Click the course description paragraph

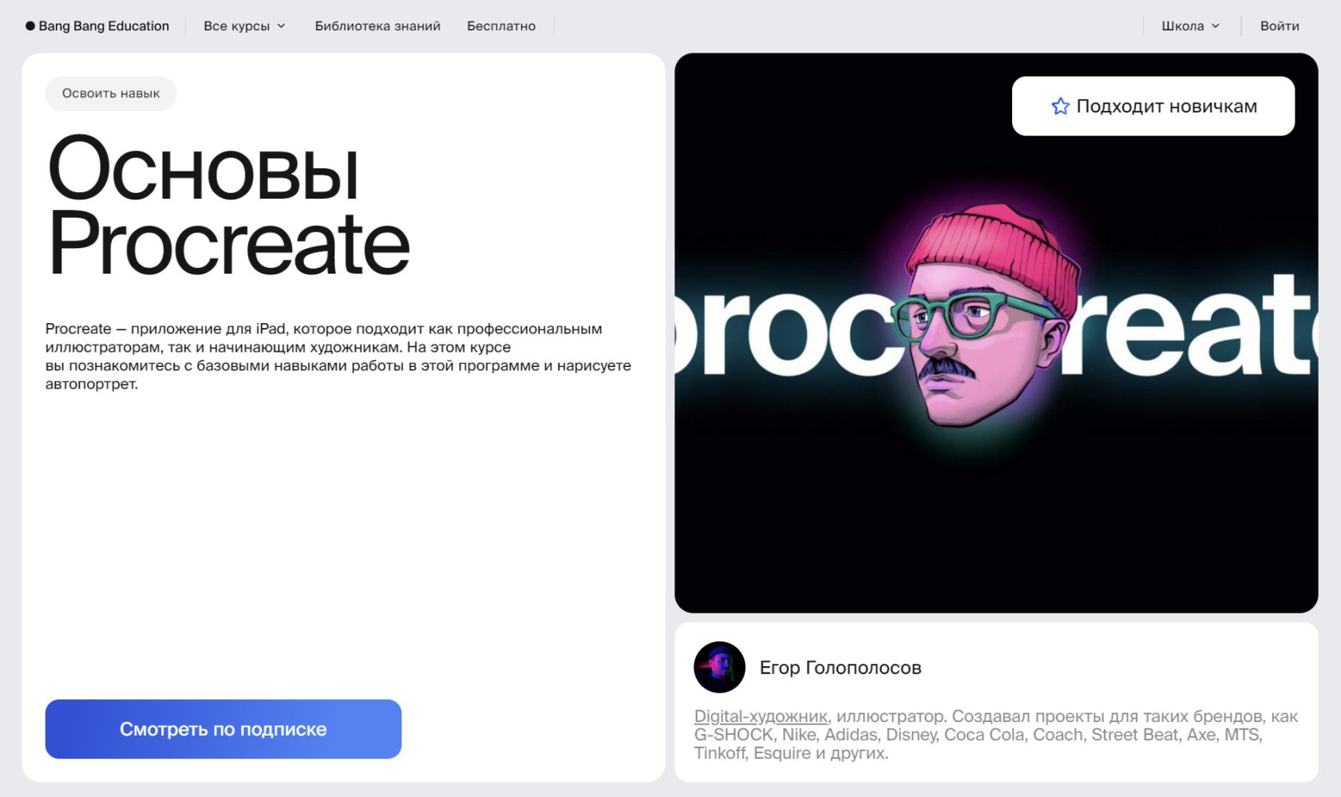(338, 356)
